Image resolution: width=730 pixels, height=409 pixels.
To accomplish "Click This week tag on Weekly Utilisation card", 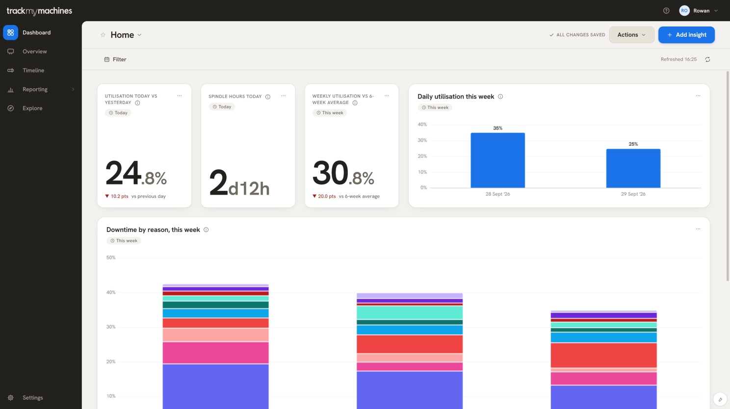I will (x=330, y=113).
